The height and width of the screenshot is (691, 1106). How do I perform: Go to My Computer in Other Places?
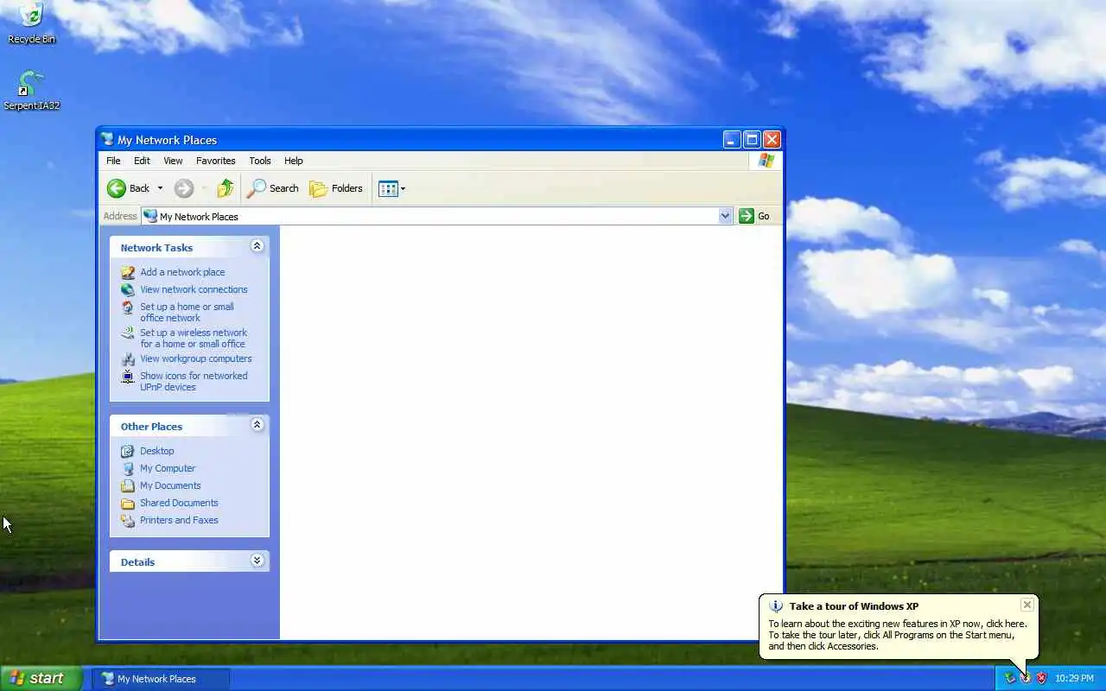(168, 468)
